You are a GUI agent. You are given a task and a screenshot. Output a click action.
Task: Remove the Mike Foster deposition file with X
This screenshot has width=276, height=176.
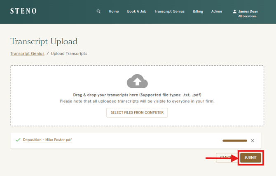tap(253, 141)
